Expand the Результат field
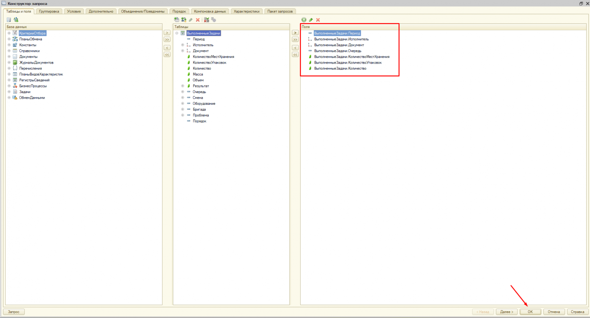 [183, 86]
